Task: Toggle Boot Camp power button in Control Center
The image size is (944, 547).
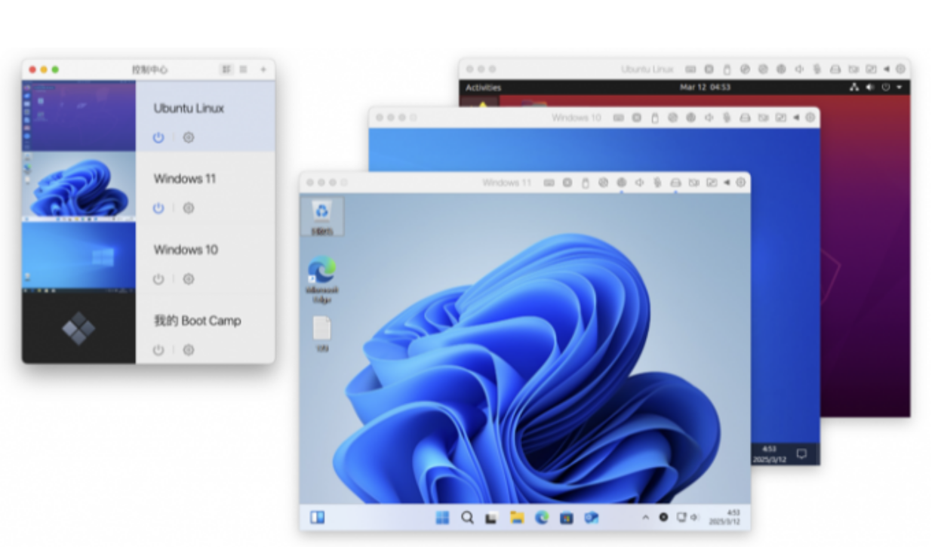Action: coord(158,350)
